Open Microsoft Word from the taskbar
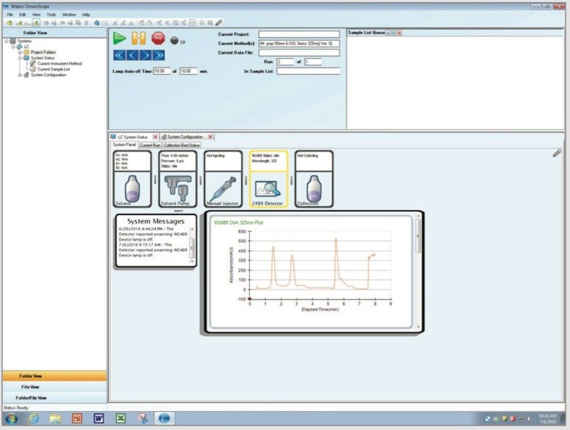 pos(99,418)
